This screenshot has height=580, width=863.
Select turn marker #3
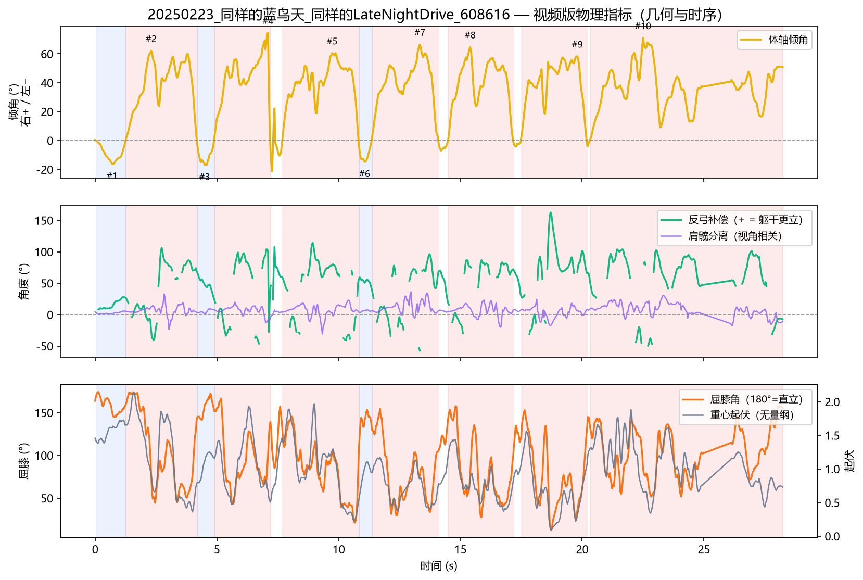(x=205, y=176)
